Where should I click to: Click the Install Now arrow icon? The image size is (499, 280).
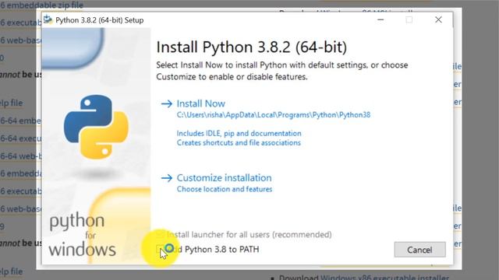166,103
